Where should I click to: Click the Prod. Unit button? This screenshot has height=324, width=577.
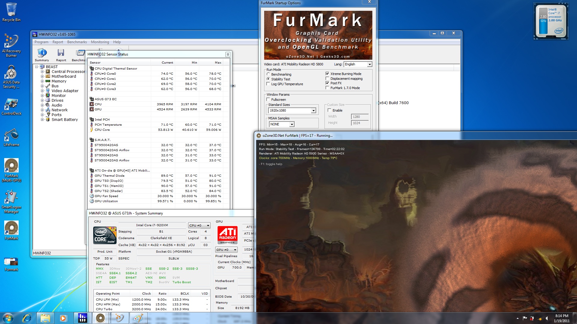pyautogui.click(x=105, y=252)
